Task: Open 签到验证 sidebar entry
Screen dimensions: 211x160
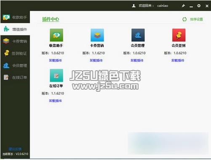Action: click(x=15, y=53)
